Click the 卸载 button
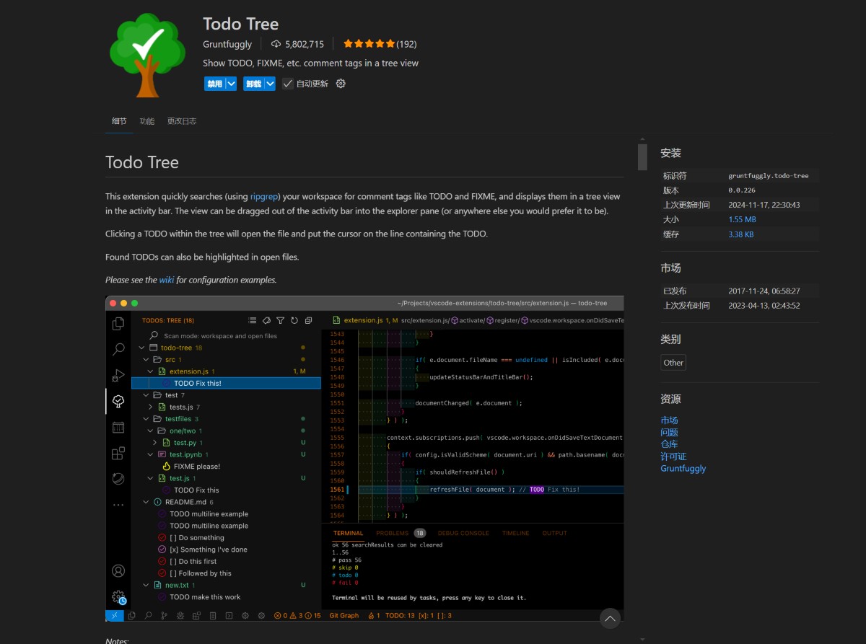Viewport: 866px width, 644px height. click(253, 84)
